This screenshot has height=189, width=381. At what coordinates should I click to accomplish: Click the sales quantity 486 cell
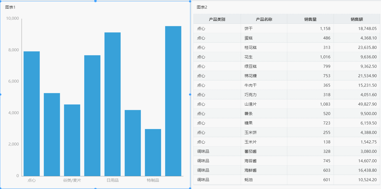(x=310, y=38)
